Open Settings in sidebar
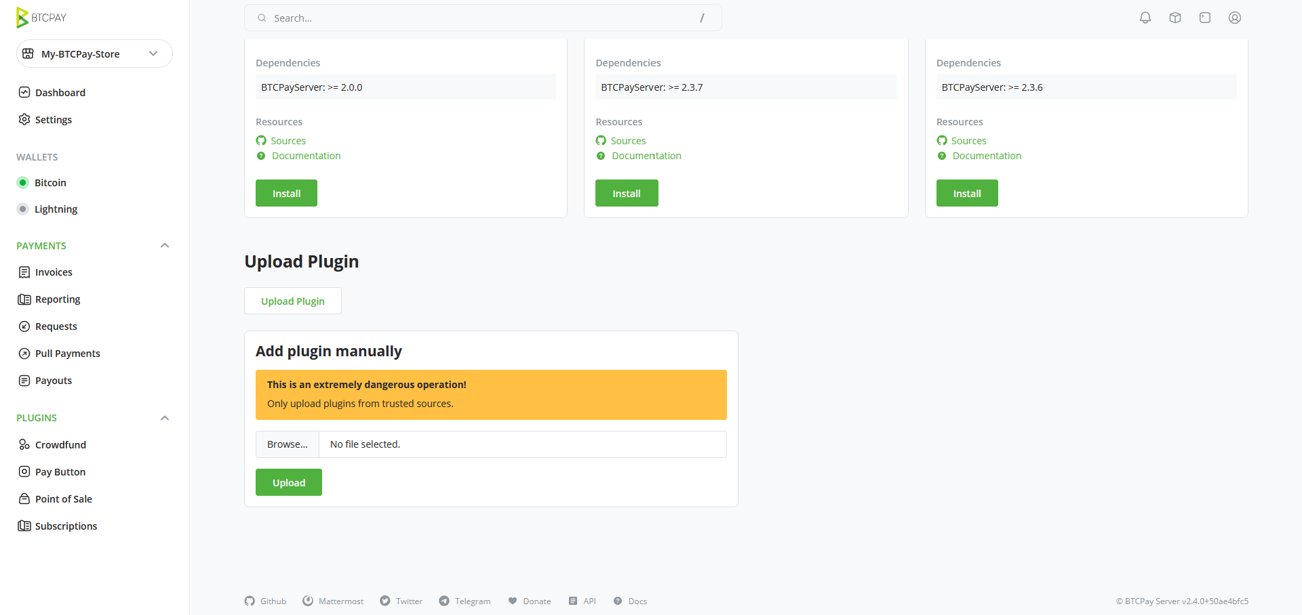 coord(54,120)
